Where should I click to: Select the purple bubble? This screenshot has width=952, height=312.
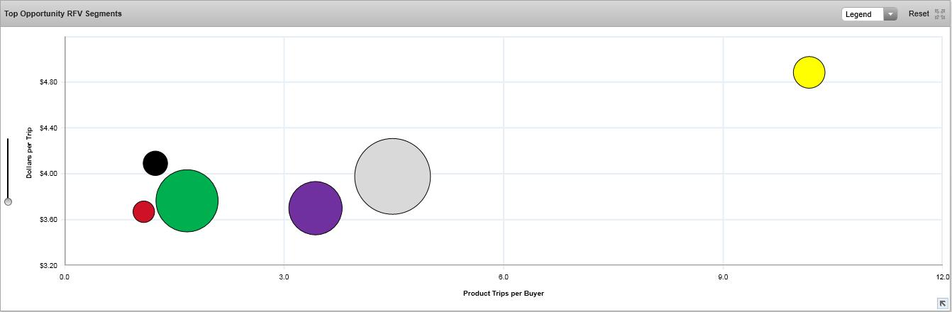315,208
